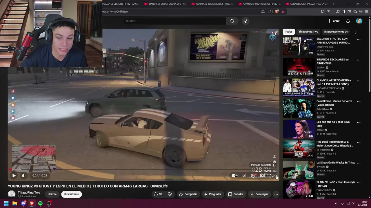Open browser extensions puzzle icon
This screenshot has width=371, height=208.
pos(323,12)
